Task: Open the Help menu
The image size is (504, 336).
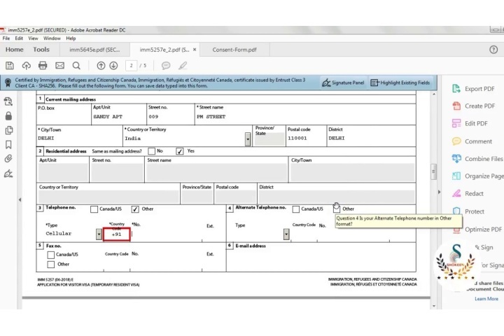Action: click(71, 38)
